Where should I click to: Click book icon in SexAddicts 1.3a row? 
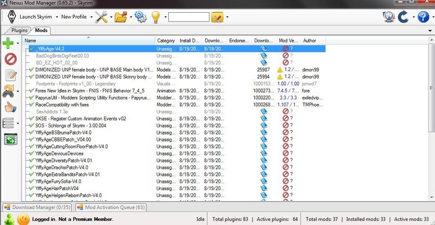264,111
